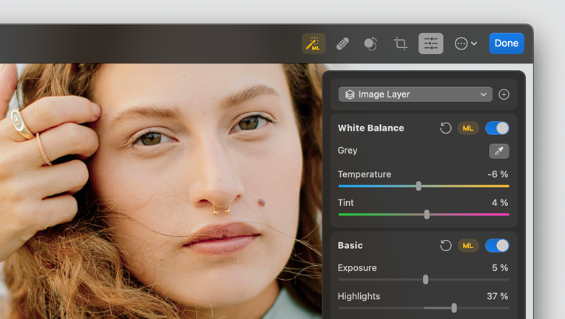Viewport: 565px width, 319px height.
Task: Pick grey point with eyedropper
Action: coord(498,151)
